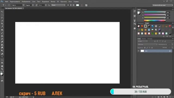Switch to the Каналы tab
This screenshot has width=174, height=98.
click(144, 39)
